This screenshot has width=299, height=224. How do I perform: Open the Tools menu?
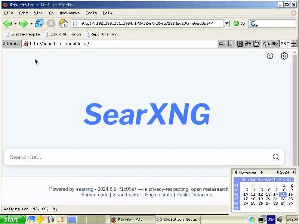tap(91, 13)
